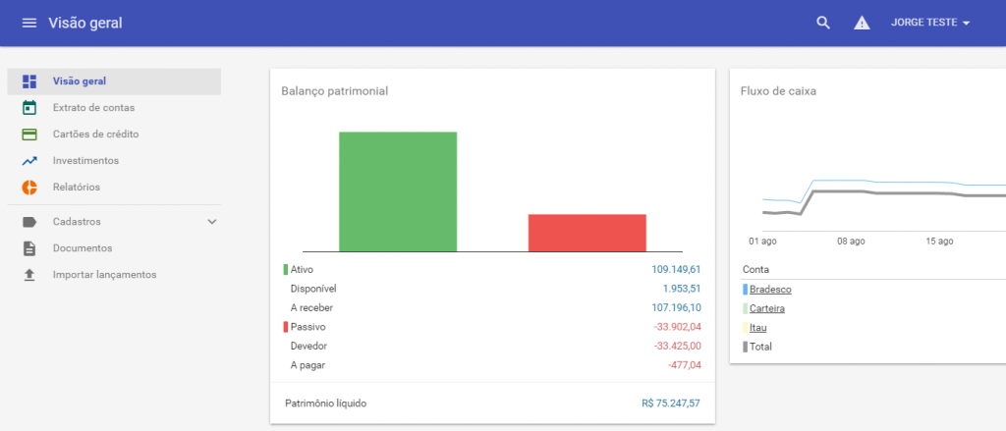Open the JORGE TESTE user dropdown
This screenshot has height=431, width=1006.
pos(929,23)
